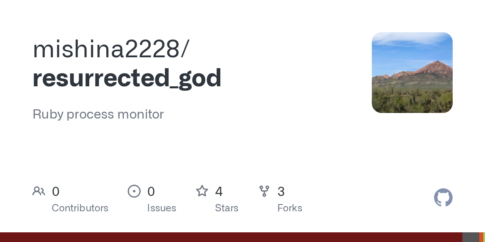The height and width of the screenshot is (242, 485).
Task: Click the fork count of 3
Action: pyautogui.click(x=281, y=192)
